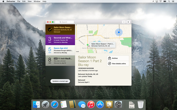Select the Seconds and What delivery row

coord(60,40)
